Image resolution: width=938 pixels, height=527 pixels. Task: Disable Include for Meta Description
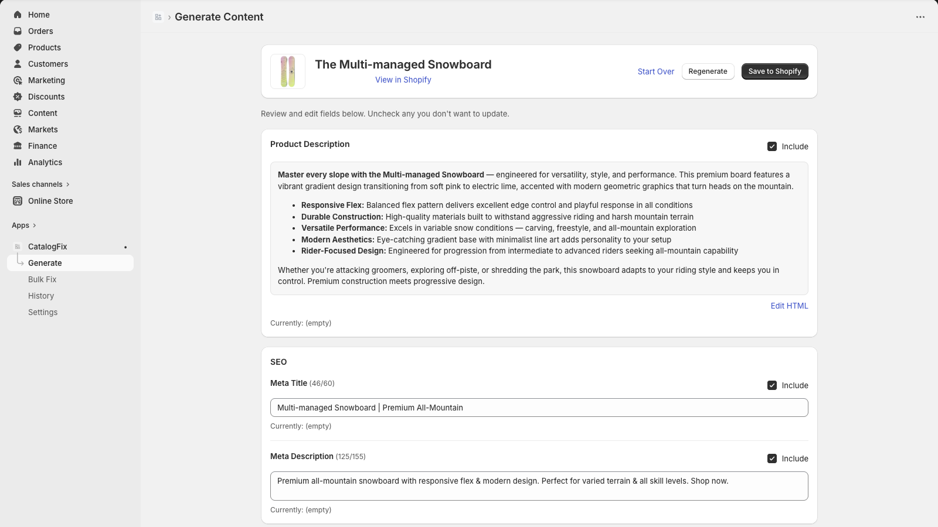pos(773,458)
